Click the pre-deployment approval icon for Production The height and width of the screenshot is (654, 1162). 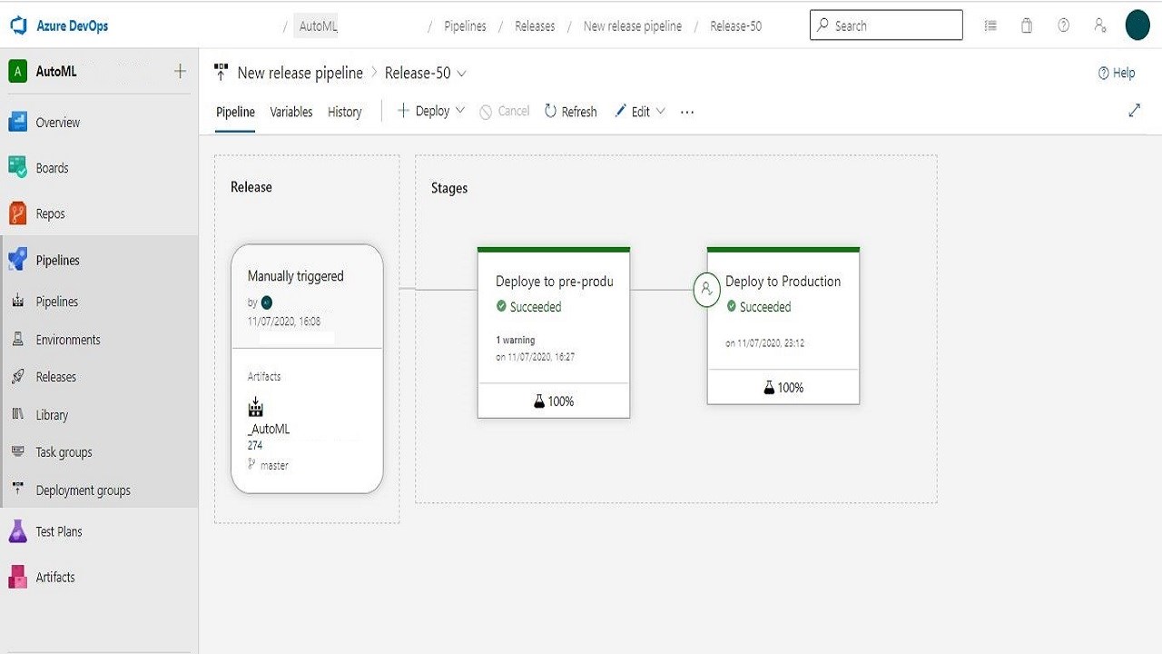tap(706, 290)
